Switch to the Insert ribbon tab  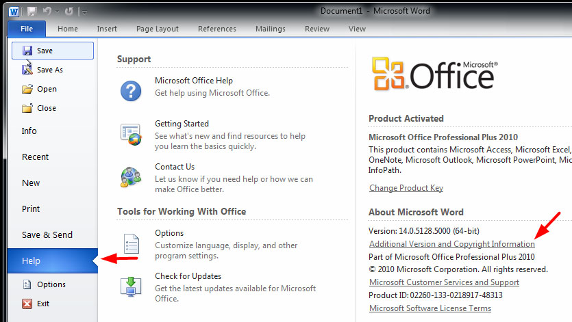pyautogui.click(x=107, y=29)
